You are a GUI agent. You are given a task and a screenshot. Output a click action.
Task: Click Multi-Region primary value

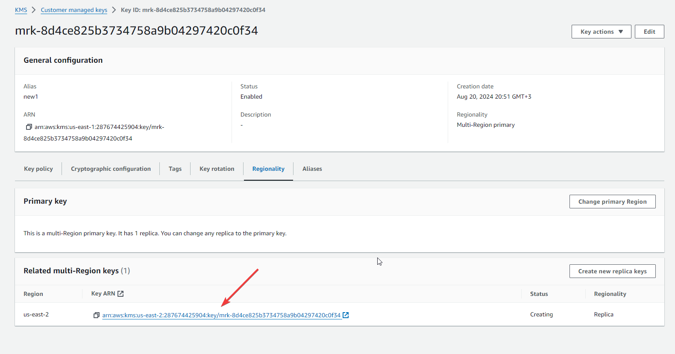(x=486, y=125)
